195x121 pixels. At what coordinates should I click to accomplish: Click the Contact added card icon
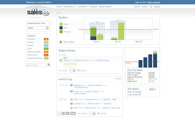point(71,103)
